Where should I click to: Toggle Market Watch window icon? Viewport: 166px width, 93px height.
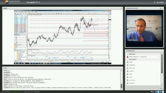20,13
